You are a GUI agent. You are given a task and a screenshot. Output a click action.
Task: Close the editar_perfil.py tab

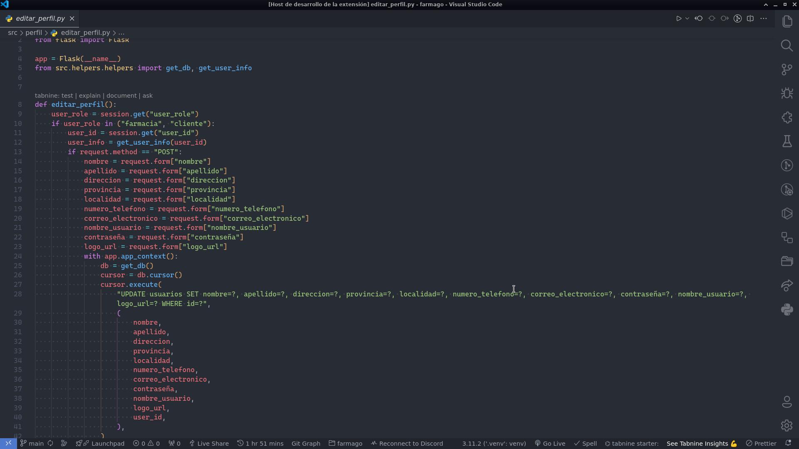coord(72,19)
